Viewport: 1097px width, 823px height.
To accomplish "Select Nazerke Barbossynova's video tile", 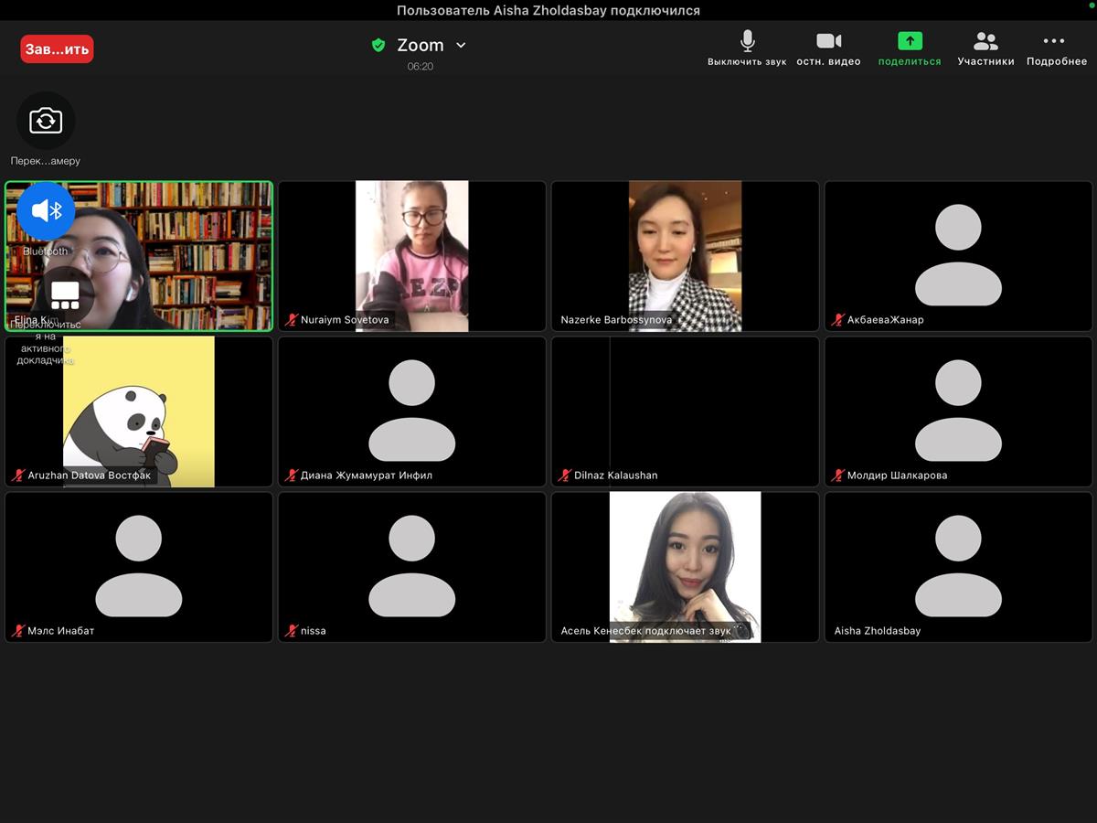I will (685, 255).
